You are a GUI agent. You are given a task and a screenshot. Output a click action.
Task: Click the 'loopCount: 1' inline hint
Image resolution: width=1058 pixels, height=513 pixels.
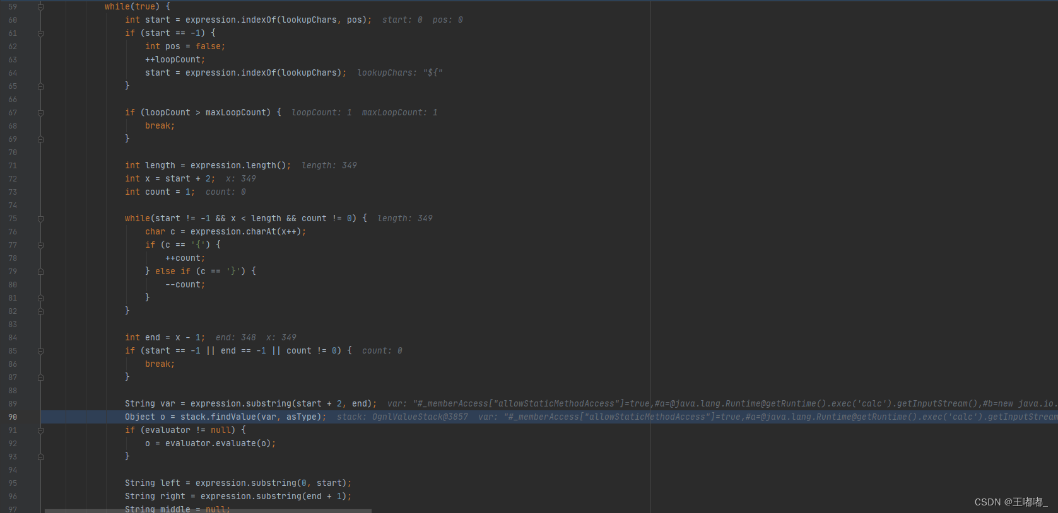[322, 113]
